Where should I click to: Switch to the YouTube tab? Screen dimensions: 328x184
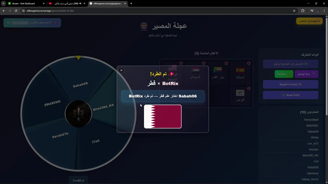67,4
